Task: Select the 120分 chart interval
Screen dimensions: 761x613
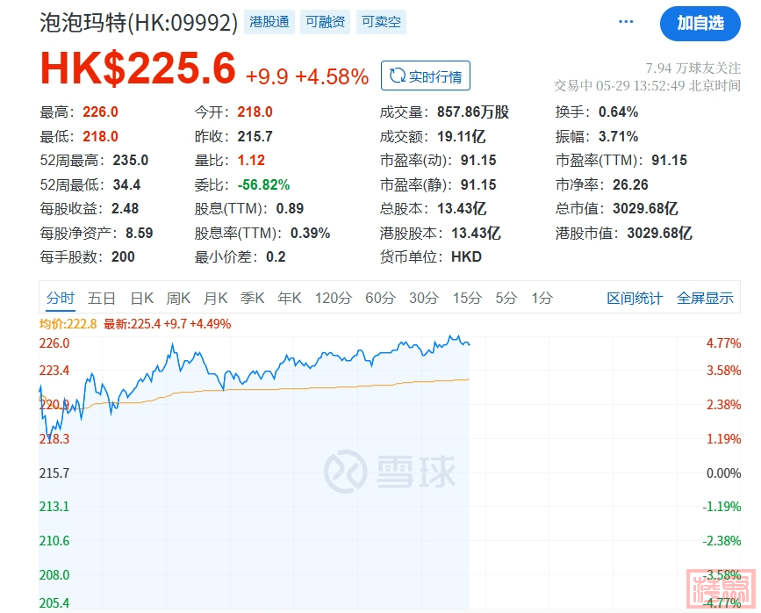Action: pos(334,298)
